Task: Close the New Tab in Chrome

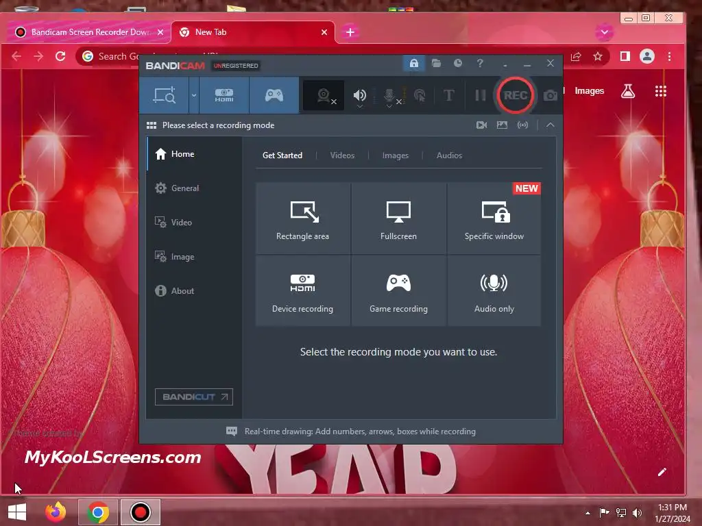Action: 324,32
